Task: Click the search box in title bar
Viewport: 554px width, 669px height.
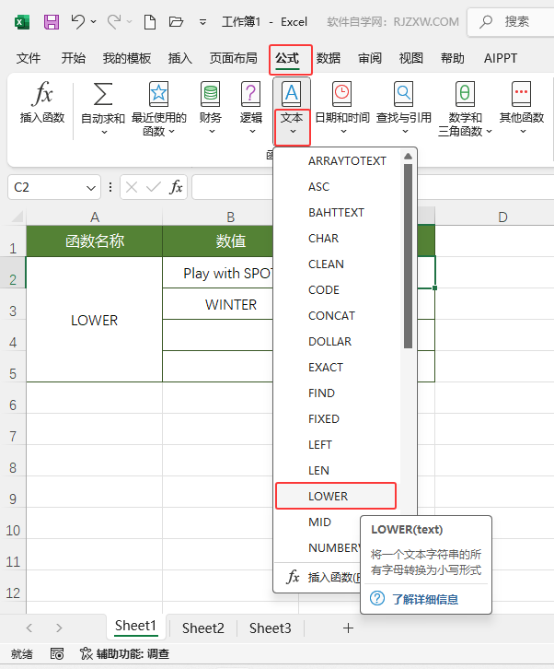Action: click(511, 22)
